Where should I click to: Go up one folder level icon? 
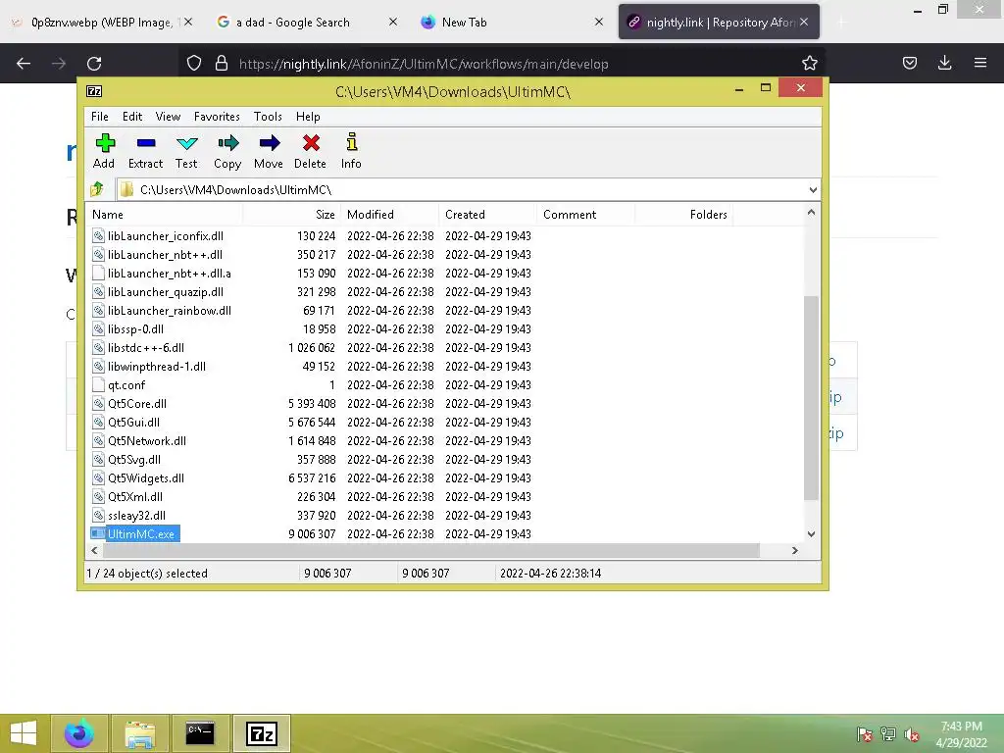point(97,189)
